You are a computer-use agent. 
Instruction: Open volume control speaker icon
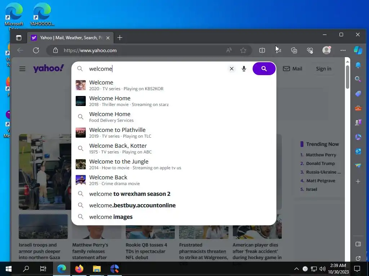[x=322, y=269]
